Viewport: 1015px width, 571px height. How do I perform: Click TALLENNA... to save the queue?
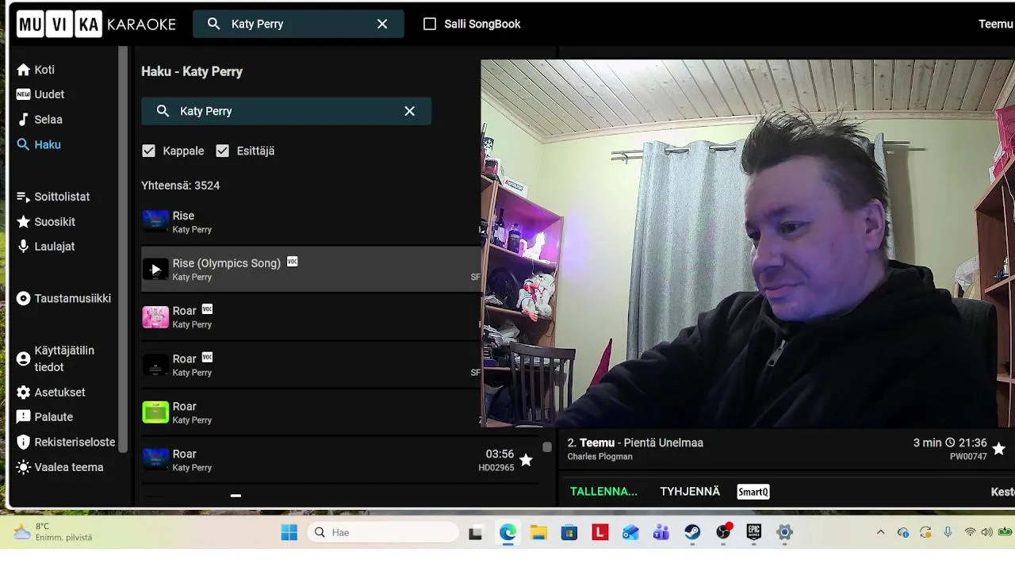click(603, 492)
